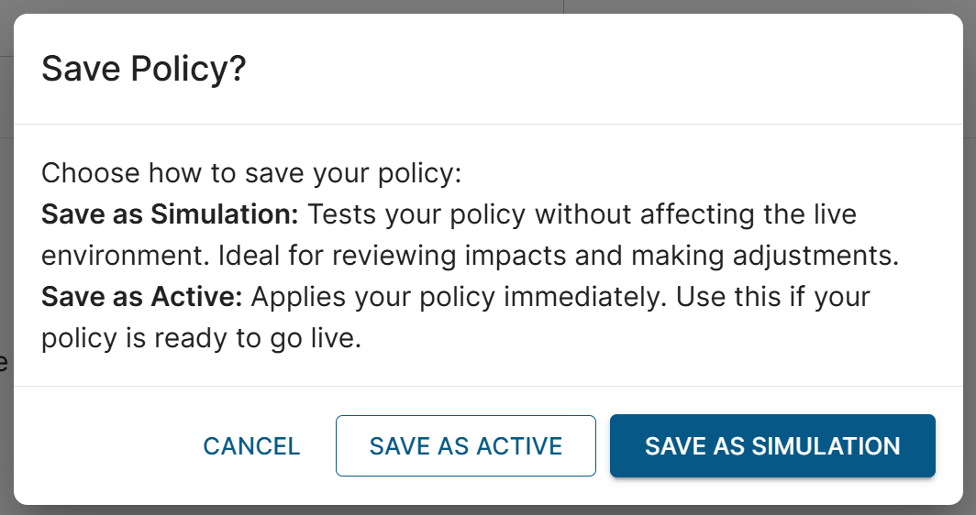Click empty header area right of title

[596, 70]
